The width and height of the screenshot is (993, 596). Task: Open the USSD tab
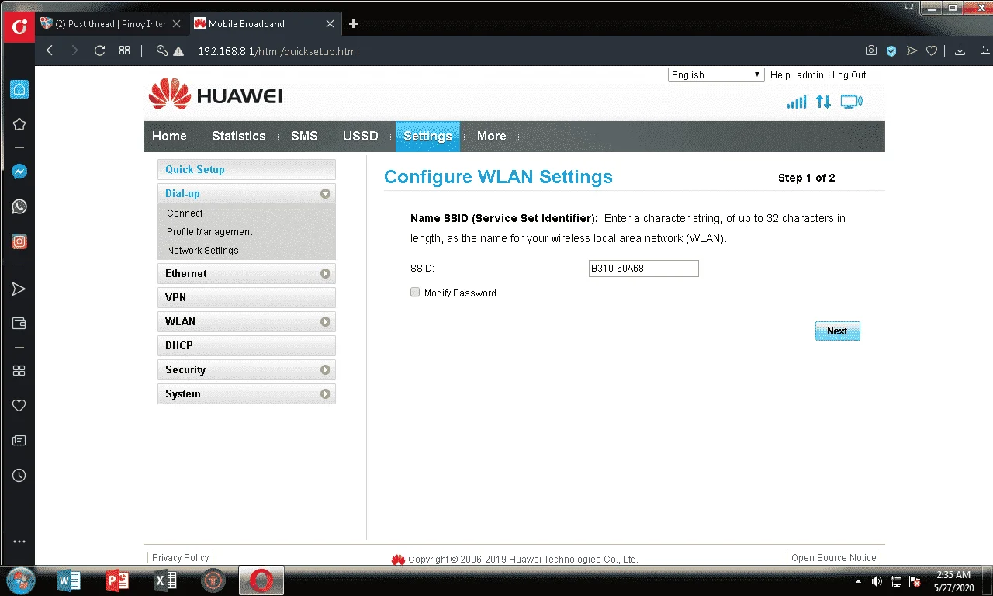pyautogui.click(x=361, y=137)
